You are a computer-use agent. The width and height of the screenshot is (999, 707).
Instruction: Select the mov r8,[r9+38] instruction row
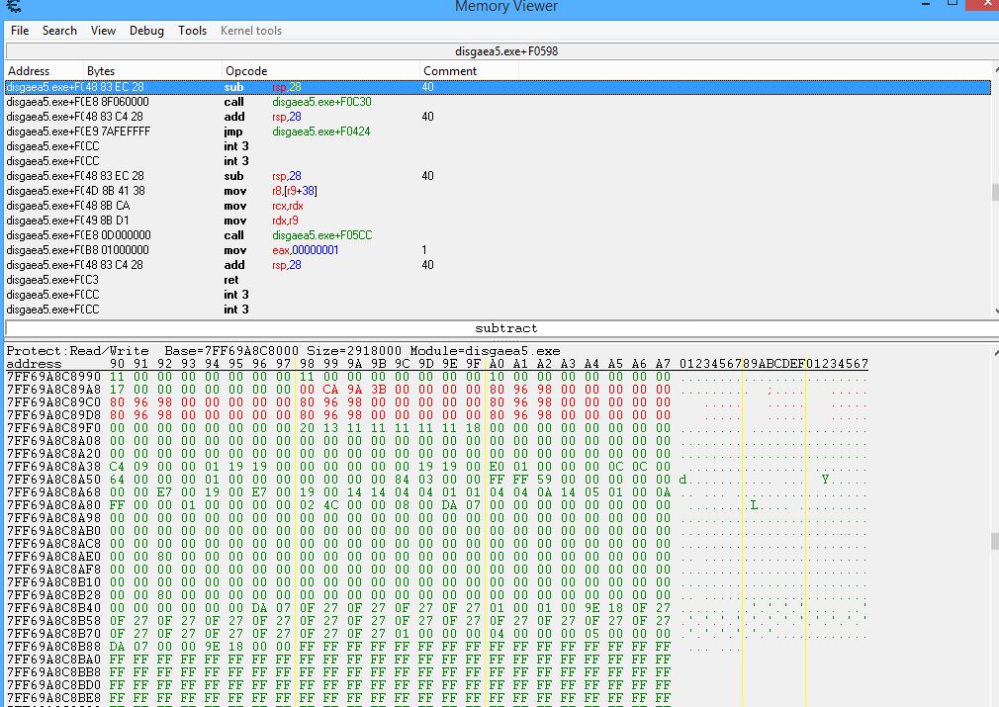click(499, 191)
